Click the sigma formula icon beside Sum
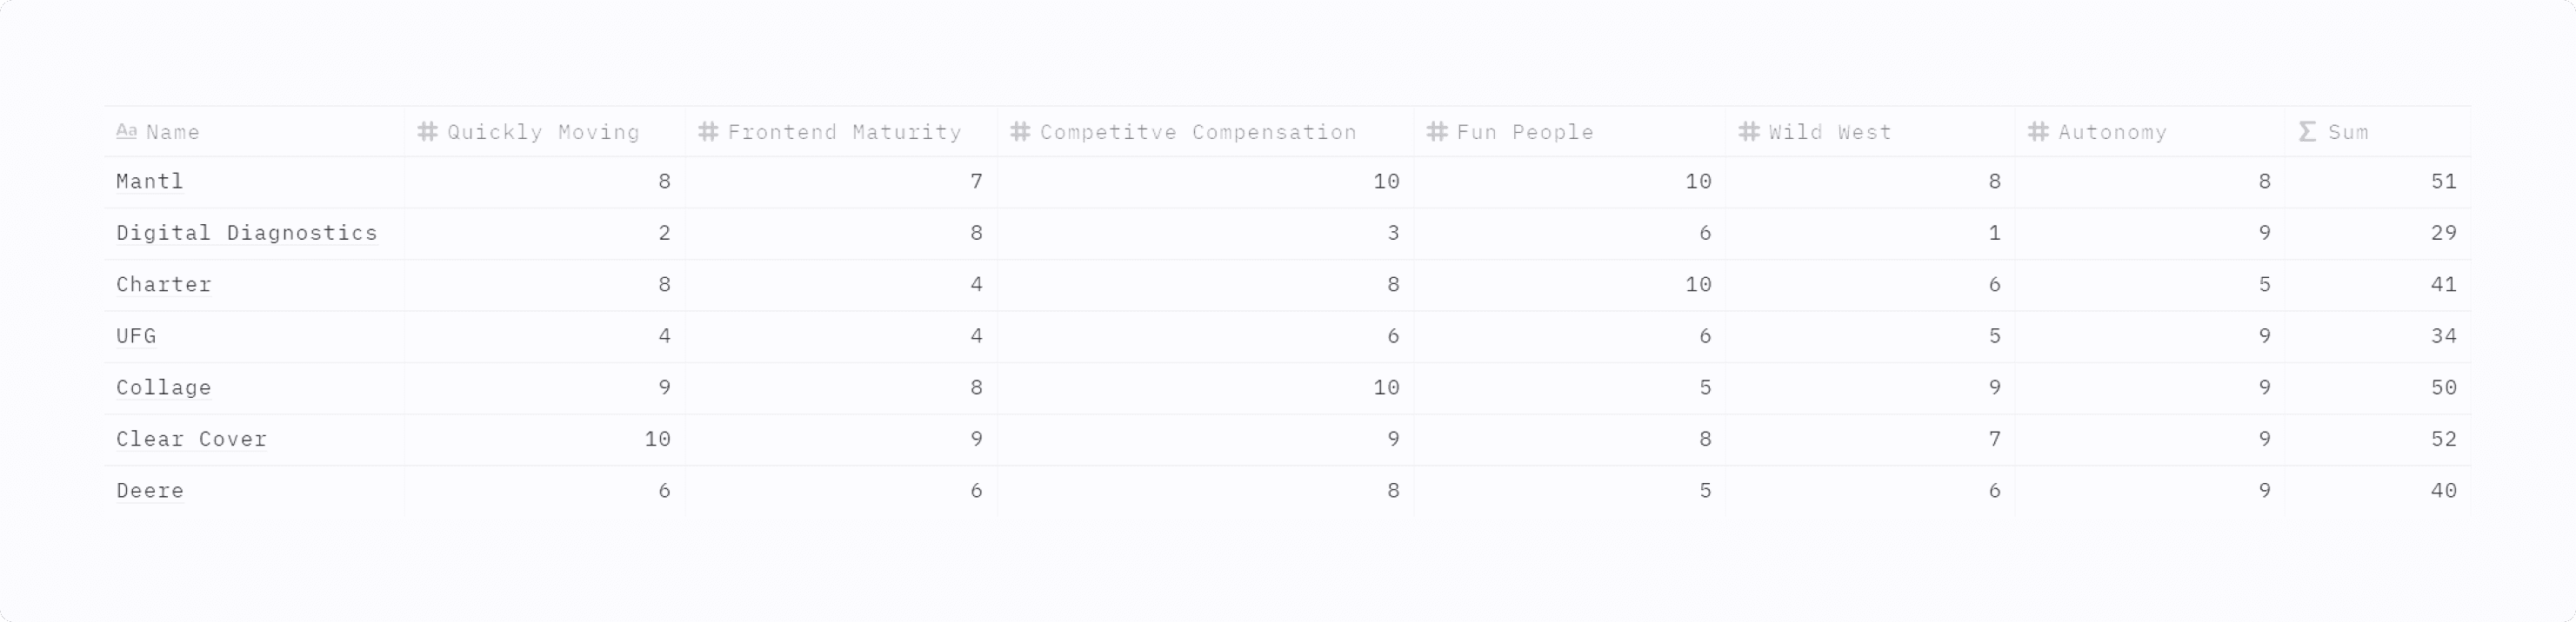 click(2308, 132)
